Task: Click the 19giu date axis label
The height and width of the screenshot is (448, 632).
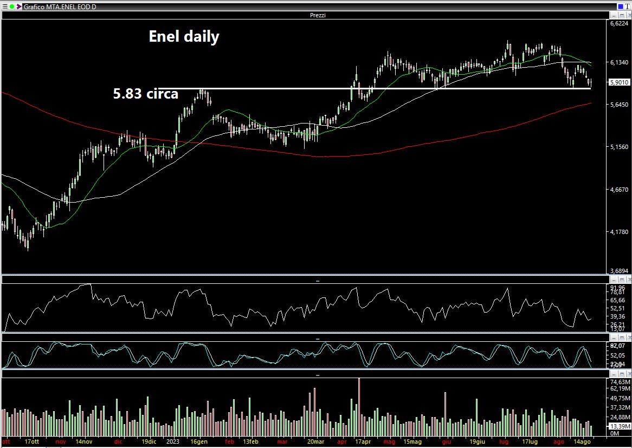Action: click(x=476, y=441)
